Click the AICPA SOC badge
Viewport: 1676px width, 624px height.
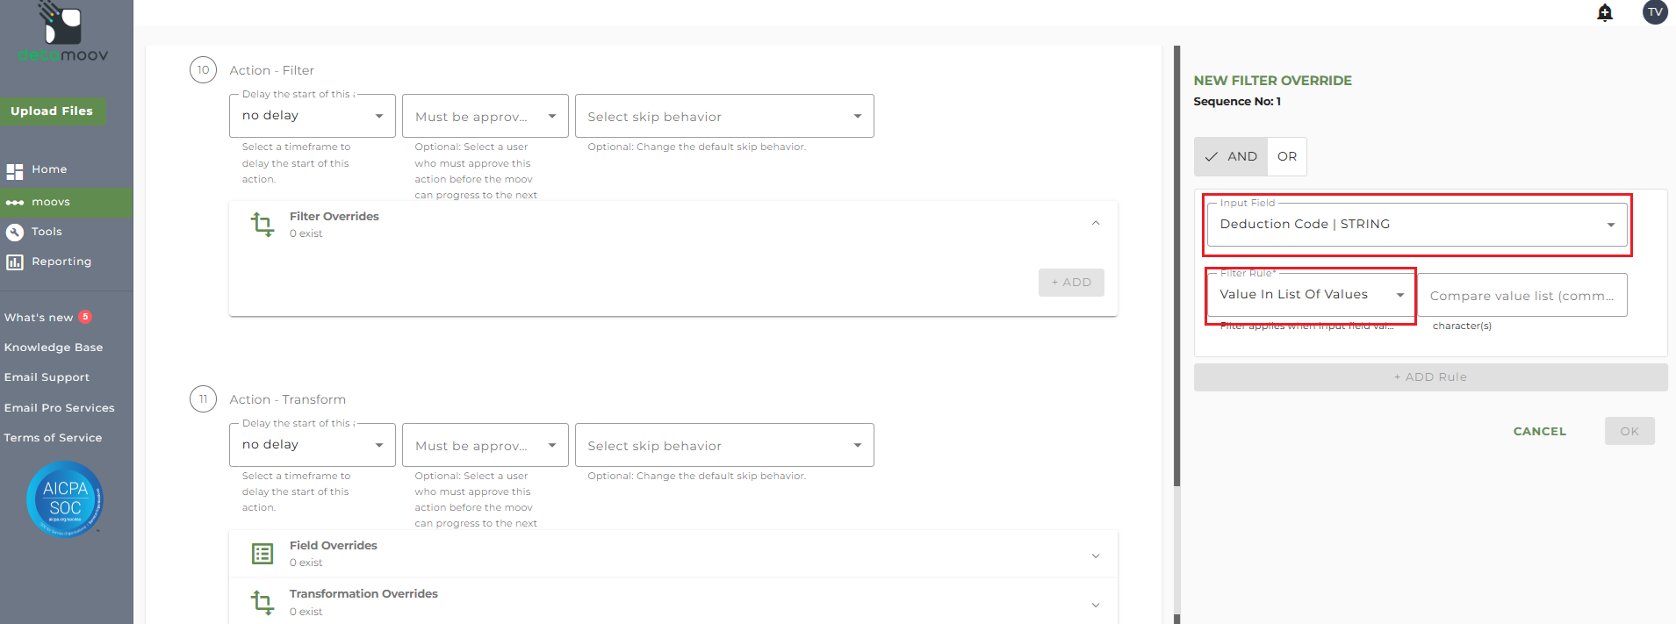[x=65, y=498]
